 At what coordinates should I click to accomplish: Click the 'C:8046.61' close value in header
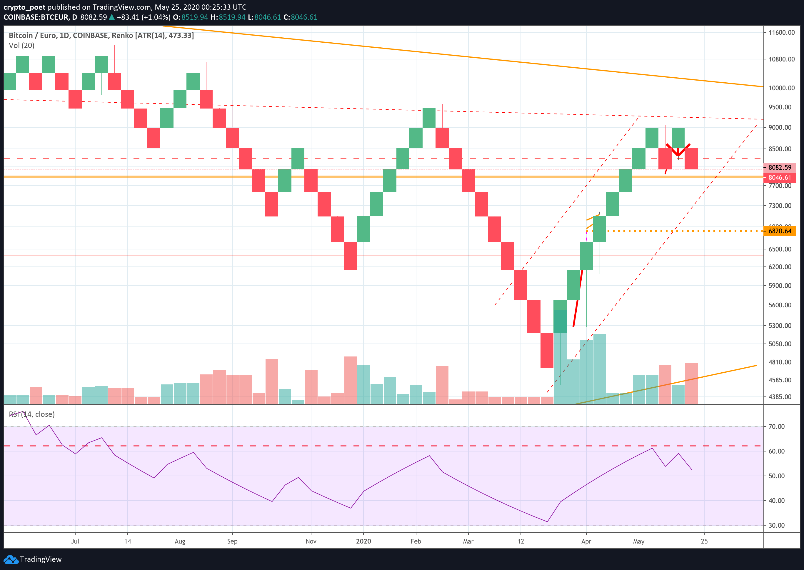click(x=301, y=17)
